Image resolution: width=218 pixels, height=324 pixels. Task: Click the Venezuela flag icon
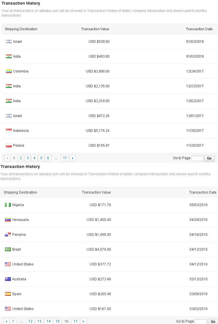8,220
